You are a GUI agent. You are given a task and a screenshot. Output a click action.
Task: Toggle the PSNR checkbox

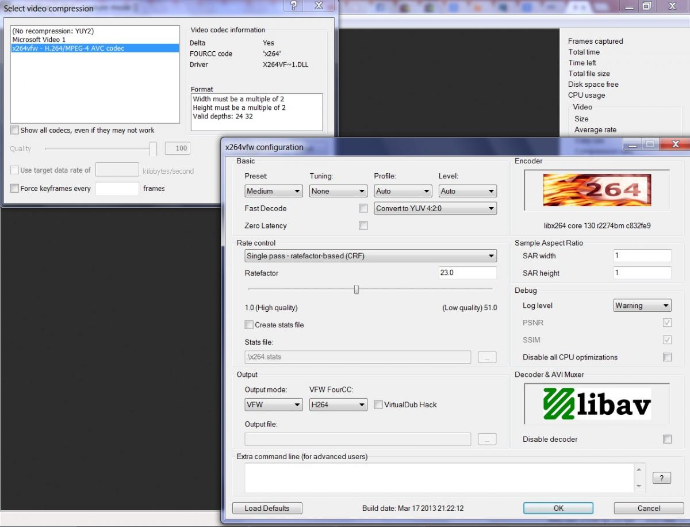coord(667,323)
